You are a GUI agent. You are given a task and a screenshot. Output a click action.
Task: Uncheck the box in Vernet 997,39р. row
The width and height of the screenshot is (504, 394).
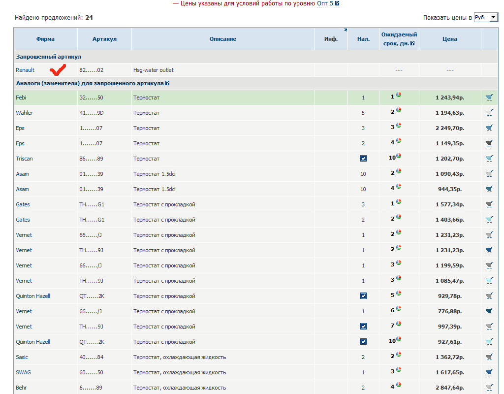tap(363, 327)
